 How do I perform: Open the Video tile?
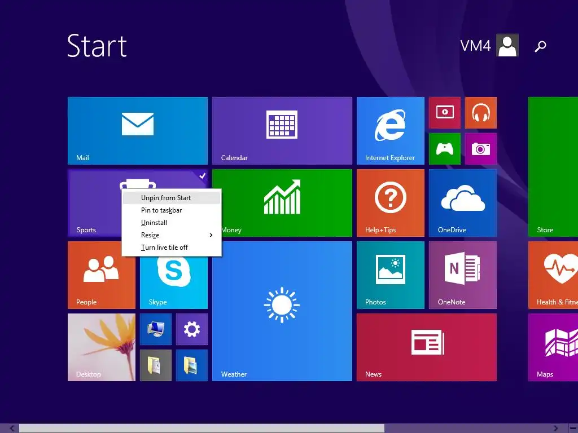pos(445,113)
